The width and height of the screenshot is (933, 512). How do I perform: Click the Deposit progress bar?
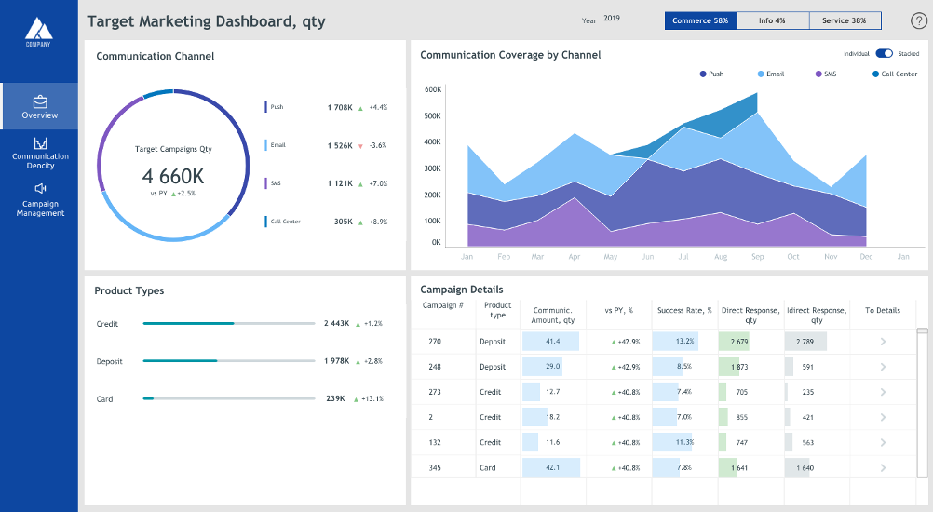[x=228, y=361]
